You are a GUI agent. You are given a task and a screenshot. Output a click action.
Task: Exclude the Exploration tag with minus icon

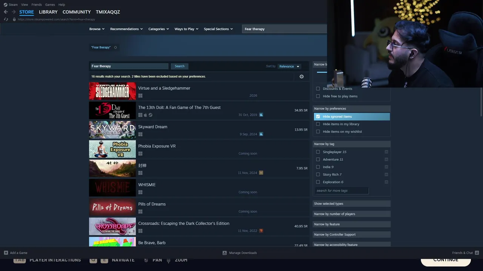pos(386,182)
